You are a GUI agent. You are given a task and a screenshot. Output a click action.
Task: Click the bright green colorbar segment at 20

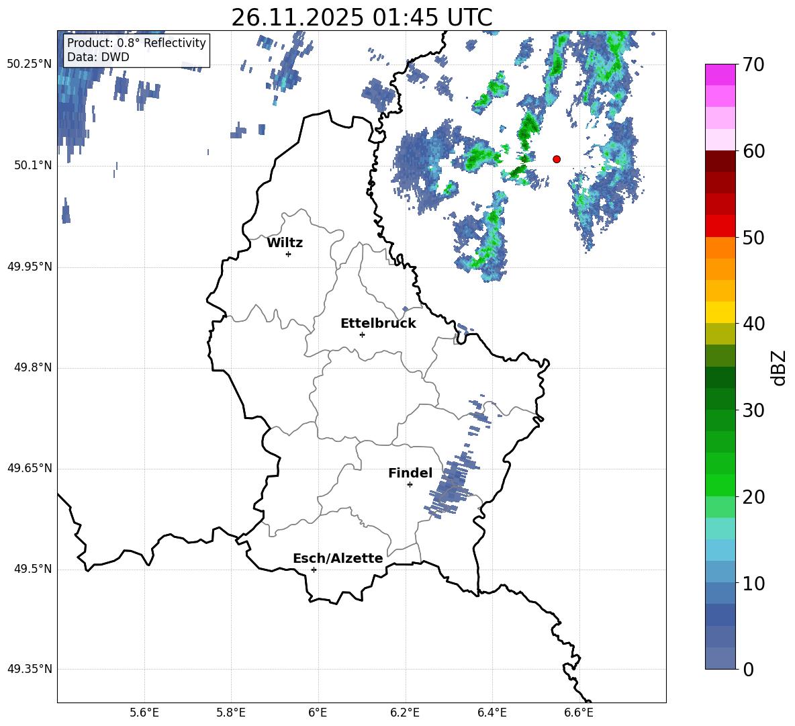[720, 486]
